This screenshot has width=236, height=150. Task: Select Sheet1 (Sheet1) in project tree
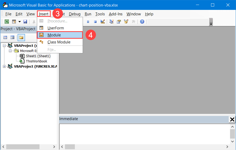tap(38, 56)
